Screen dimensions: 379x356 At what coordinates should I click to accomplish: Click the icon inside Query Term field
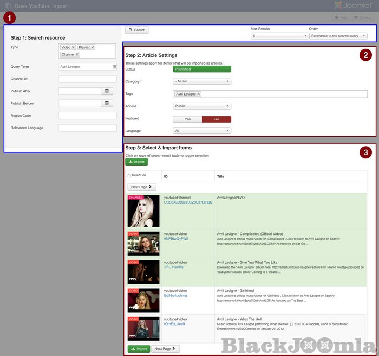(114, 67)
